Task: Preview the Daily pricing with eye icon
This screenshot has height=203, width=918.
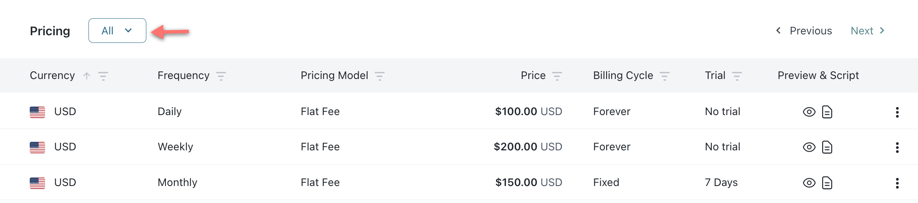Action: [809, 112]
